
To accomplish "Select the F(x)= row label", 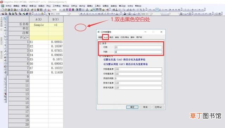I will pos(19,38).
